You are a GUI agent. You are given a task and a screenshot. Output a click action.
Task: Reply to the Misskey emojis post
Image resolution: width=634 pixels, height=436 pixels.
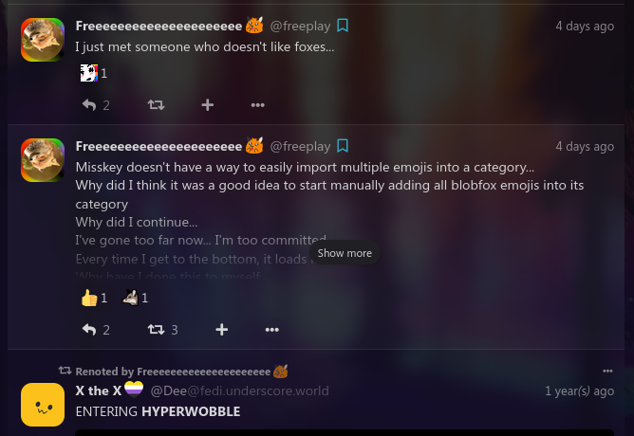[96, 330]
